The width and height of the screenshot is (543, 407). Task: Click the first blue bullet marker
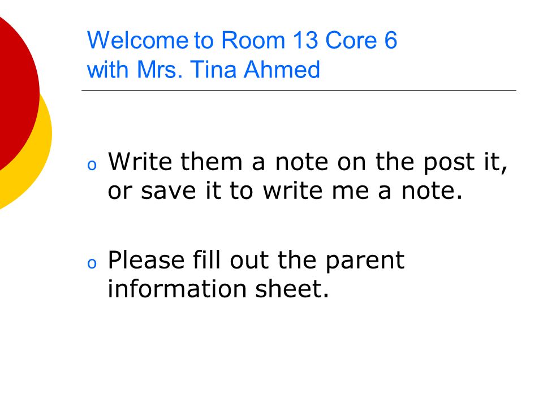coord(92,166)
